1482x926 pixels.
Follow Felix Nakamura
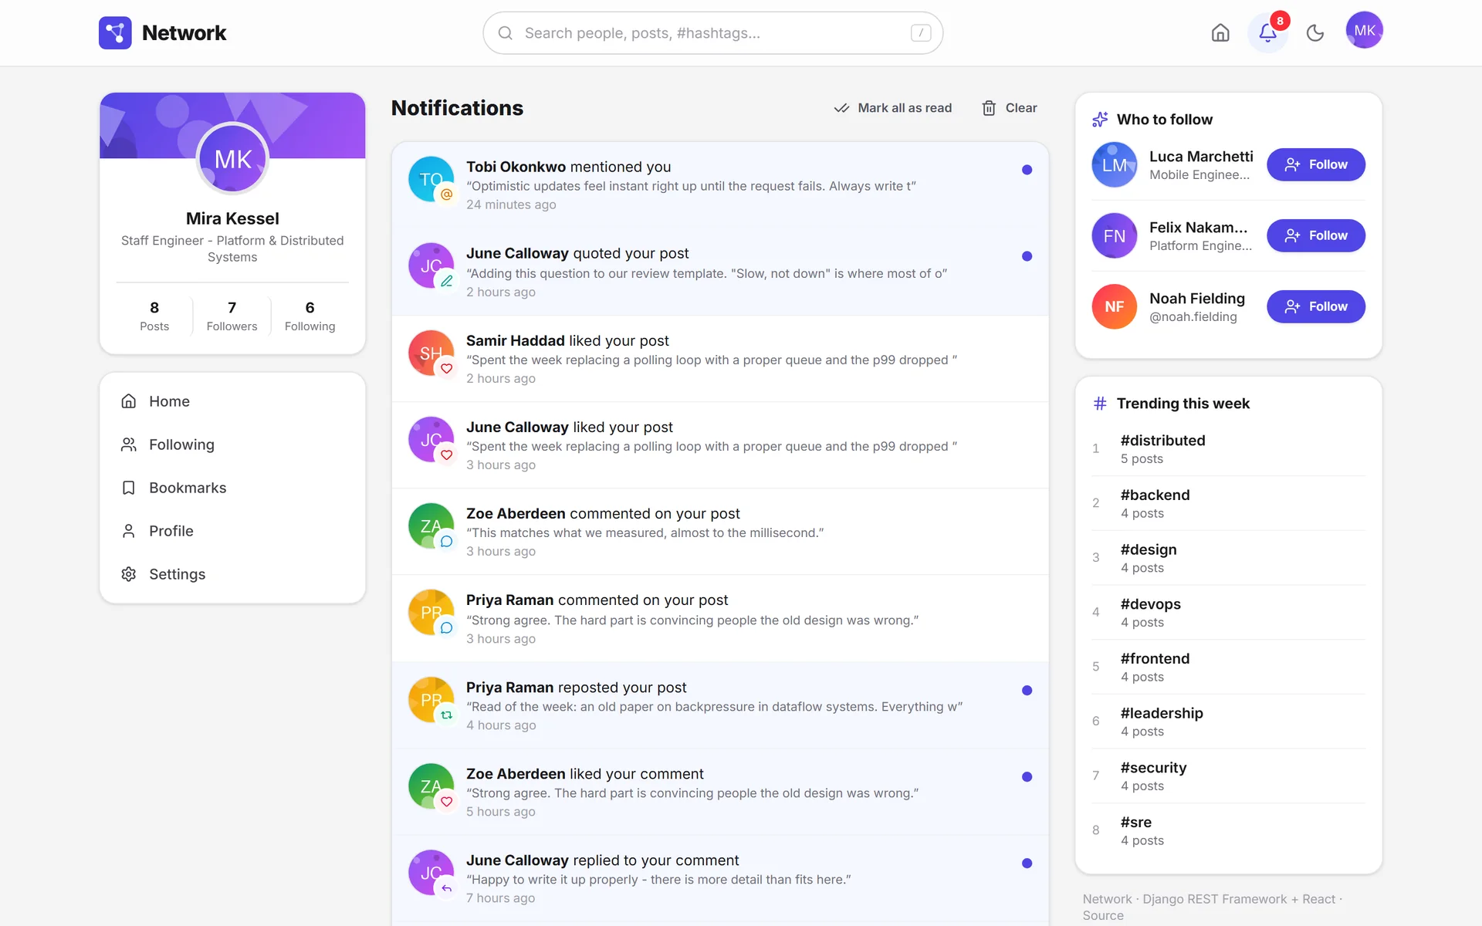click(x=1315, y=235)
